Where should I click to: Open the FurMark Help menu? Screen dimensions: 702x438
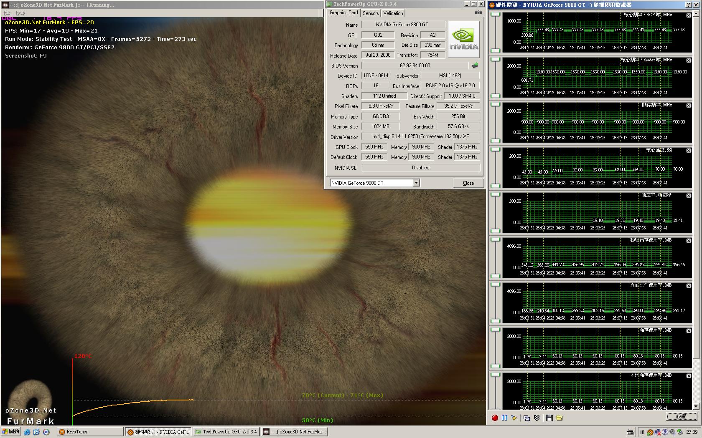pos(20,13)
